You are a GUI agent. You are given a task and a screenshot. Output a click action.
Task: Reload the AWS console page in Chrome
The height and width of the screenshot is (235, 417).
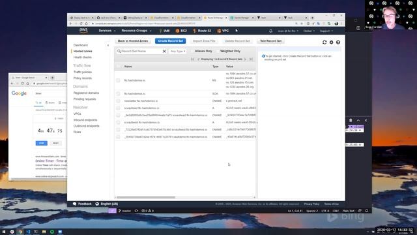point(81,23)
